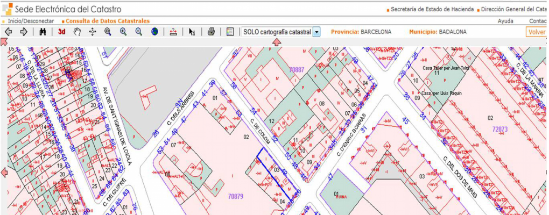
Task: Click the forward arrow navigation icon
Action: coord(24,32)
